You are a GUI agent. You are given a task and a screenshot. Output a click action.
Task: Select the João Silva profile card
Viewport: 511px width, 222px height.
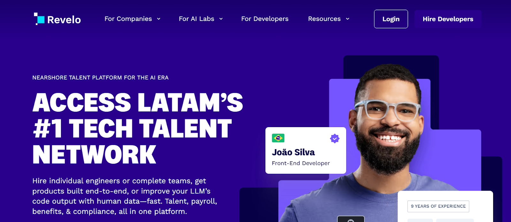pos(306,150)
